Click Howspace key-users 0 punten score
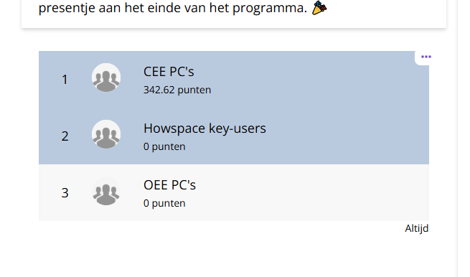The image size is (470, 277). 164,146
